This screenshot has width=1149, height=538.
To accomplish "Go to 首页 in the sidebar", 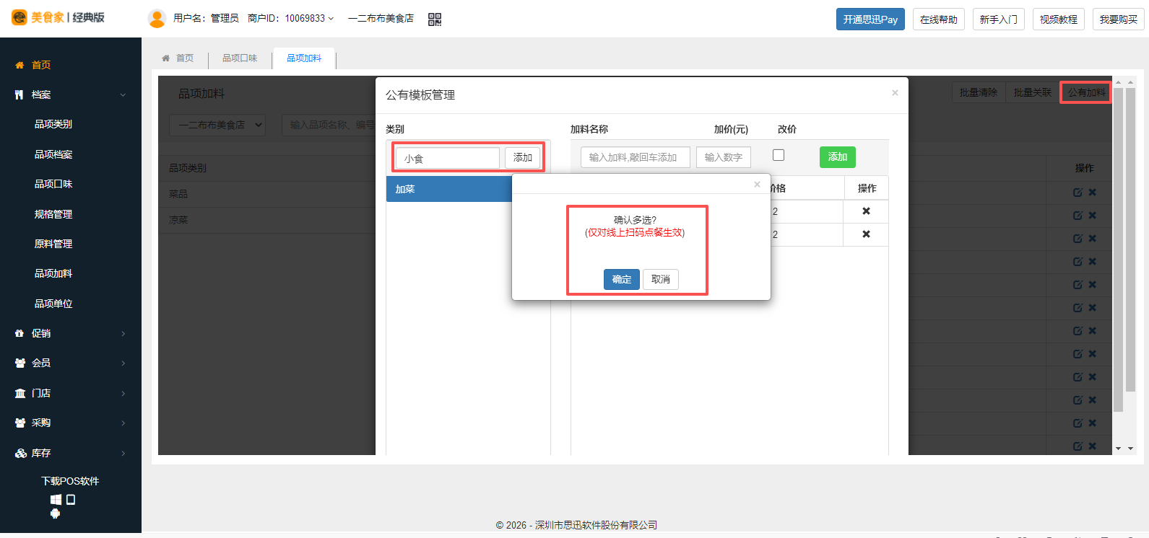I will [x=41, y=65].
